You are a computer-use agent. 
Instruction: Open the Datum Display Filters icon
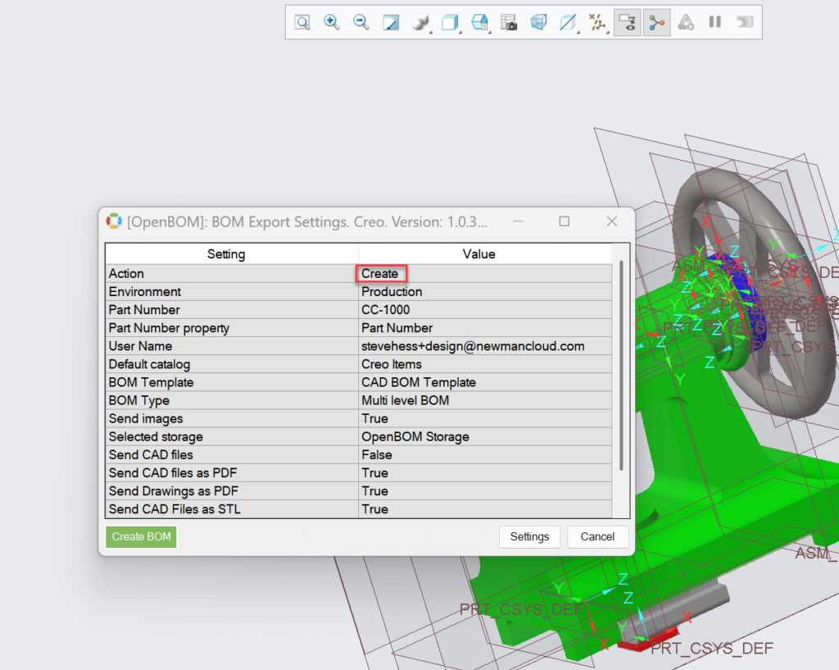point(597,22)
